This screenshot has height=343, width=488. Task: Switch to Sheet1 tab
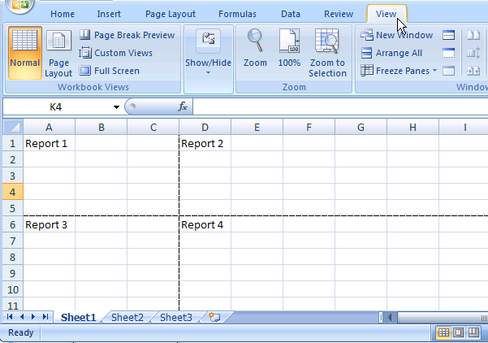78,317
